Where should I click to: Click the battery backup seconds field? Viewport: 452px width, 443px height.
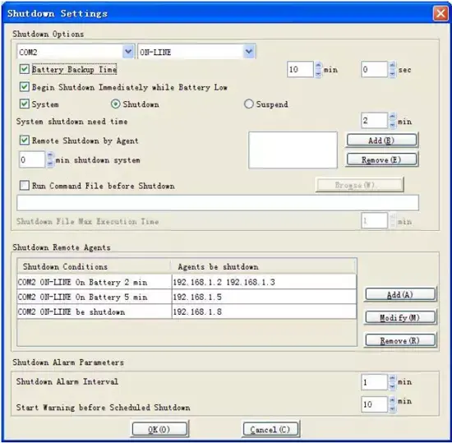point(374,69)
